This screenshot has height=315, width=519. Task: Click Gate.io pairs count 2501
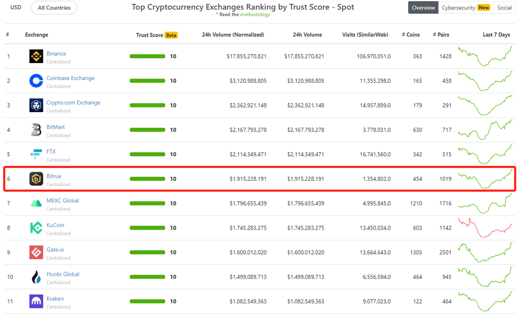point(445,252)
